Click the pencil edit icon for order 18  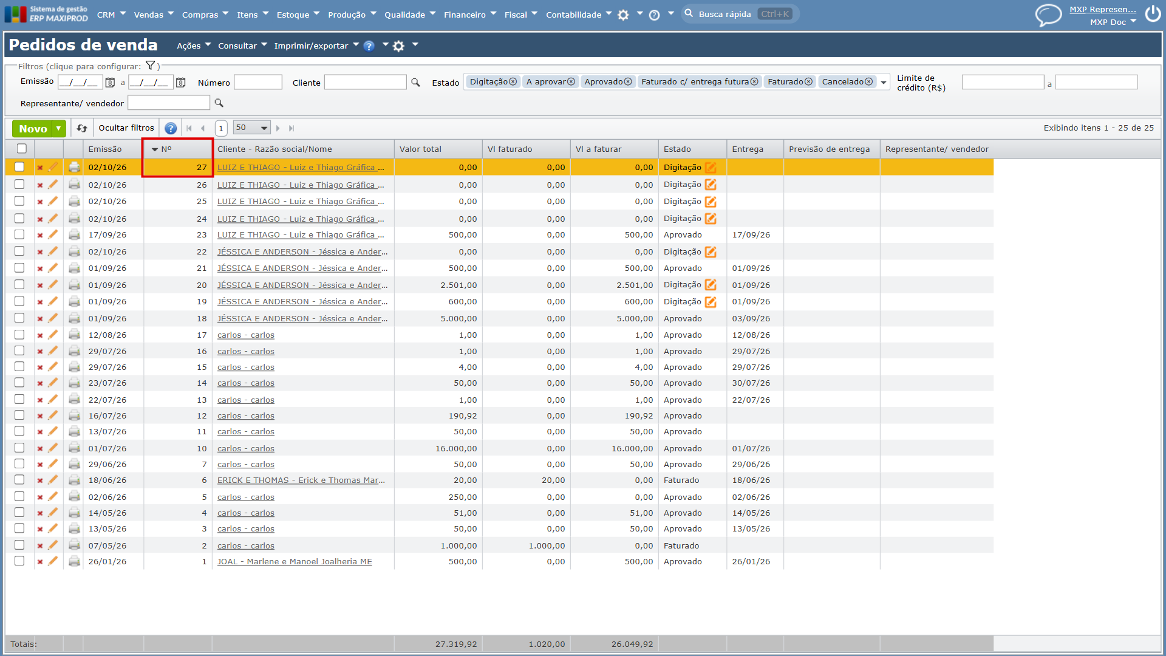point(53,318)
